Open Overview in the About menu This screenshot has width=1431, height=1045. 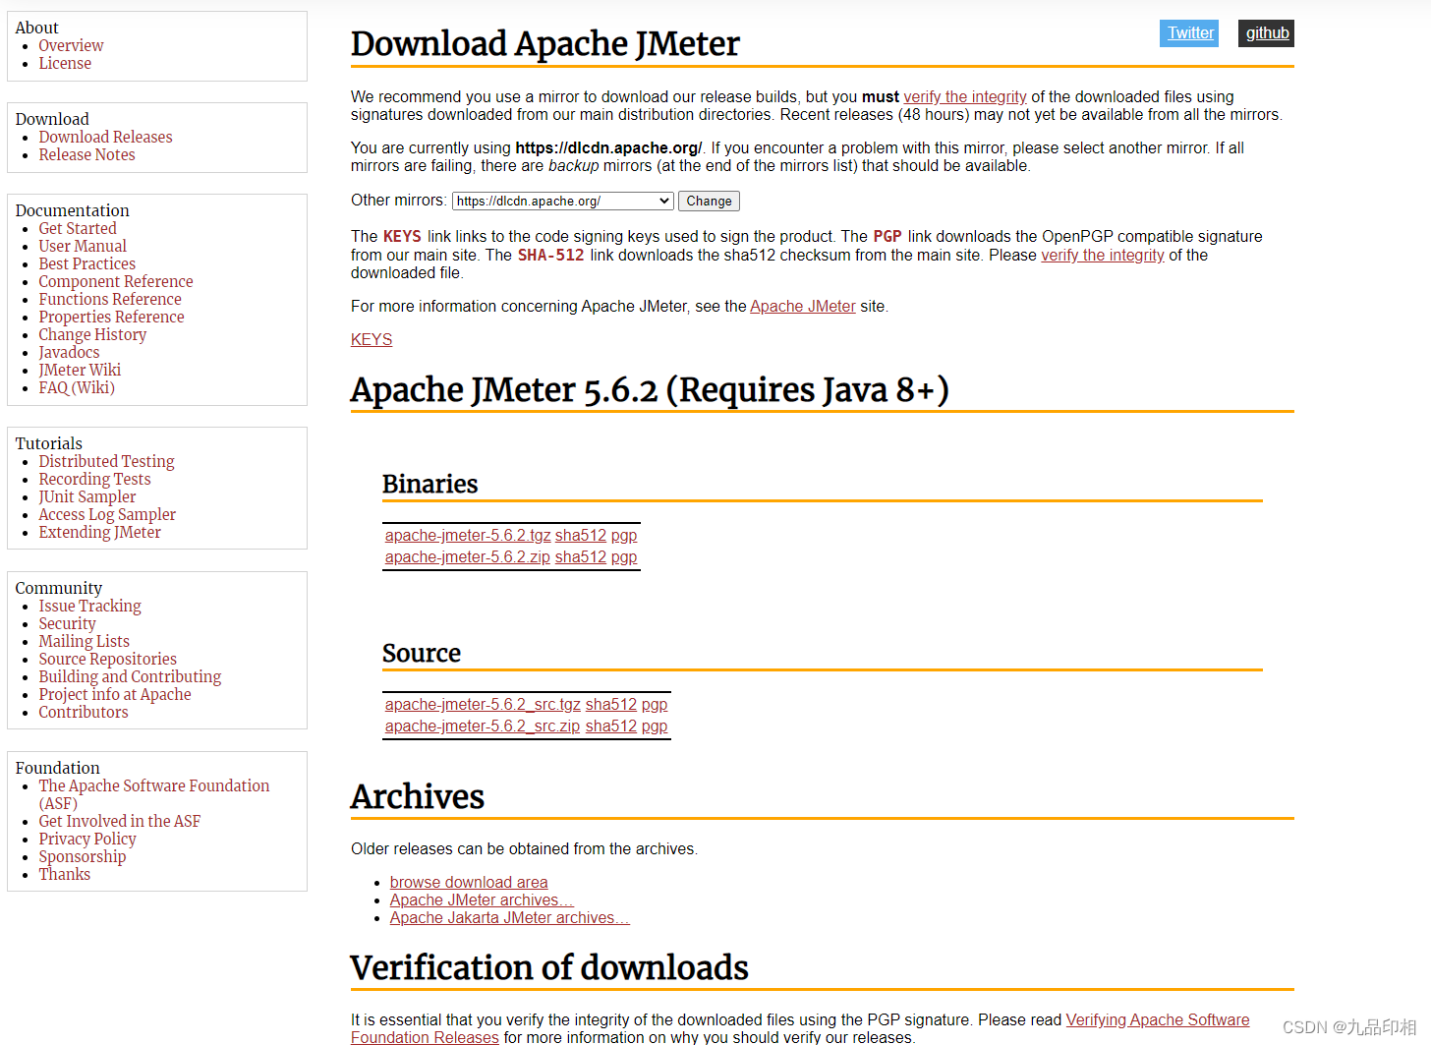pyautogui.click(x=71, y=46)
